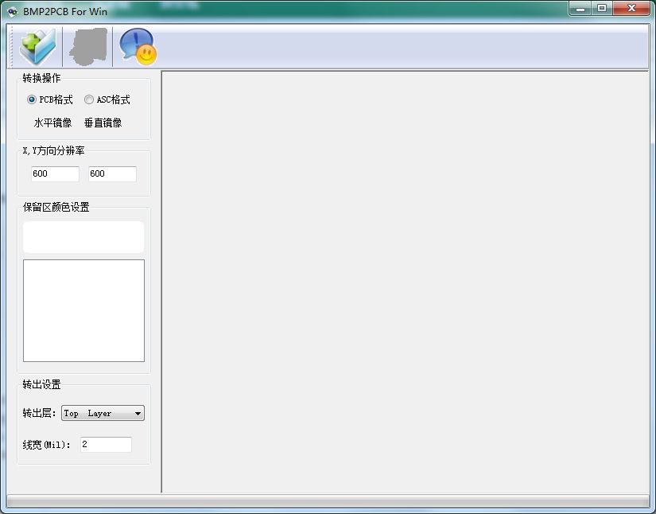
Task: Select the PCB格式 radio button
Action: click(x=49, y=99)
